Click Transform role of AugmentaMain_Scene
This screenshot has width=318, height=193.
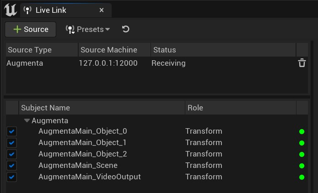[x=204, y=165]
